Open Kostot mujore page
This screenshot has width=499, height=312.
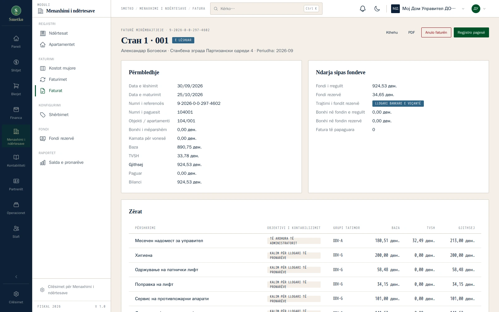pyautogui.click(x=71, y=68)
